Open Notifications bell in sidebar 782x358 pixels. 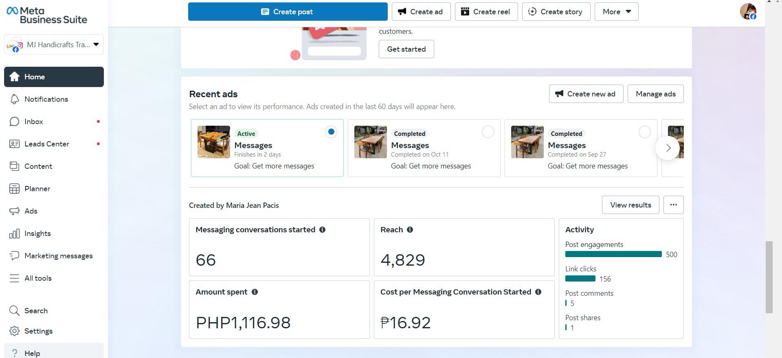click(x=14, y=99)
